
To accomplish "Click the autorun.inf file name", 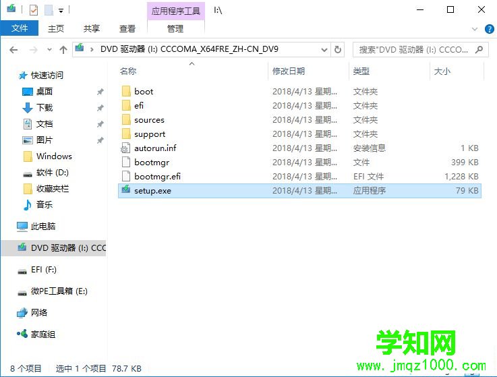I will coord(155,148).
